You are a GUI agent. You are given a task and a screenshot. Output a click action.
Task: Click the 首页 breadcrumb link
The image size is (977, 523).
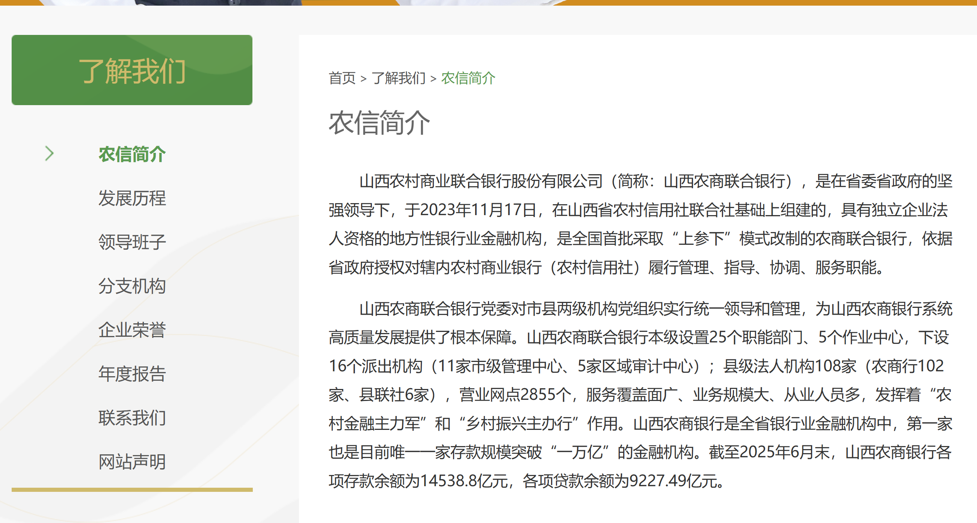coord(342,78)
